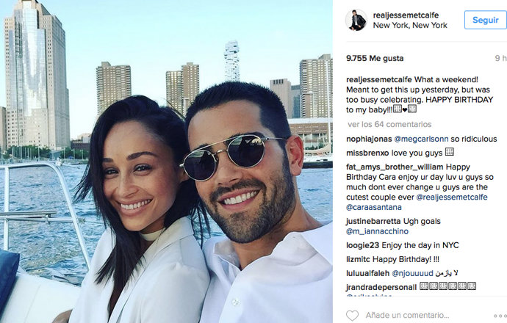Image resolution: width=507 pixels, height=323 pixels.
Task: Click the heart like icon
Action: coord(352,315)
